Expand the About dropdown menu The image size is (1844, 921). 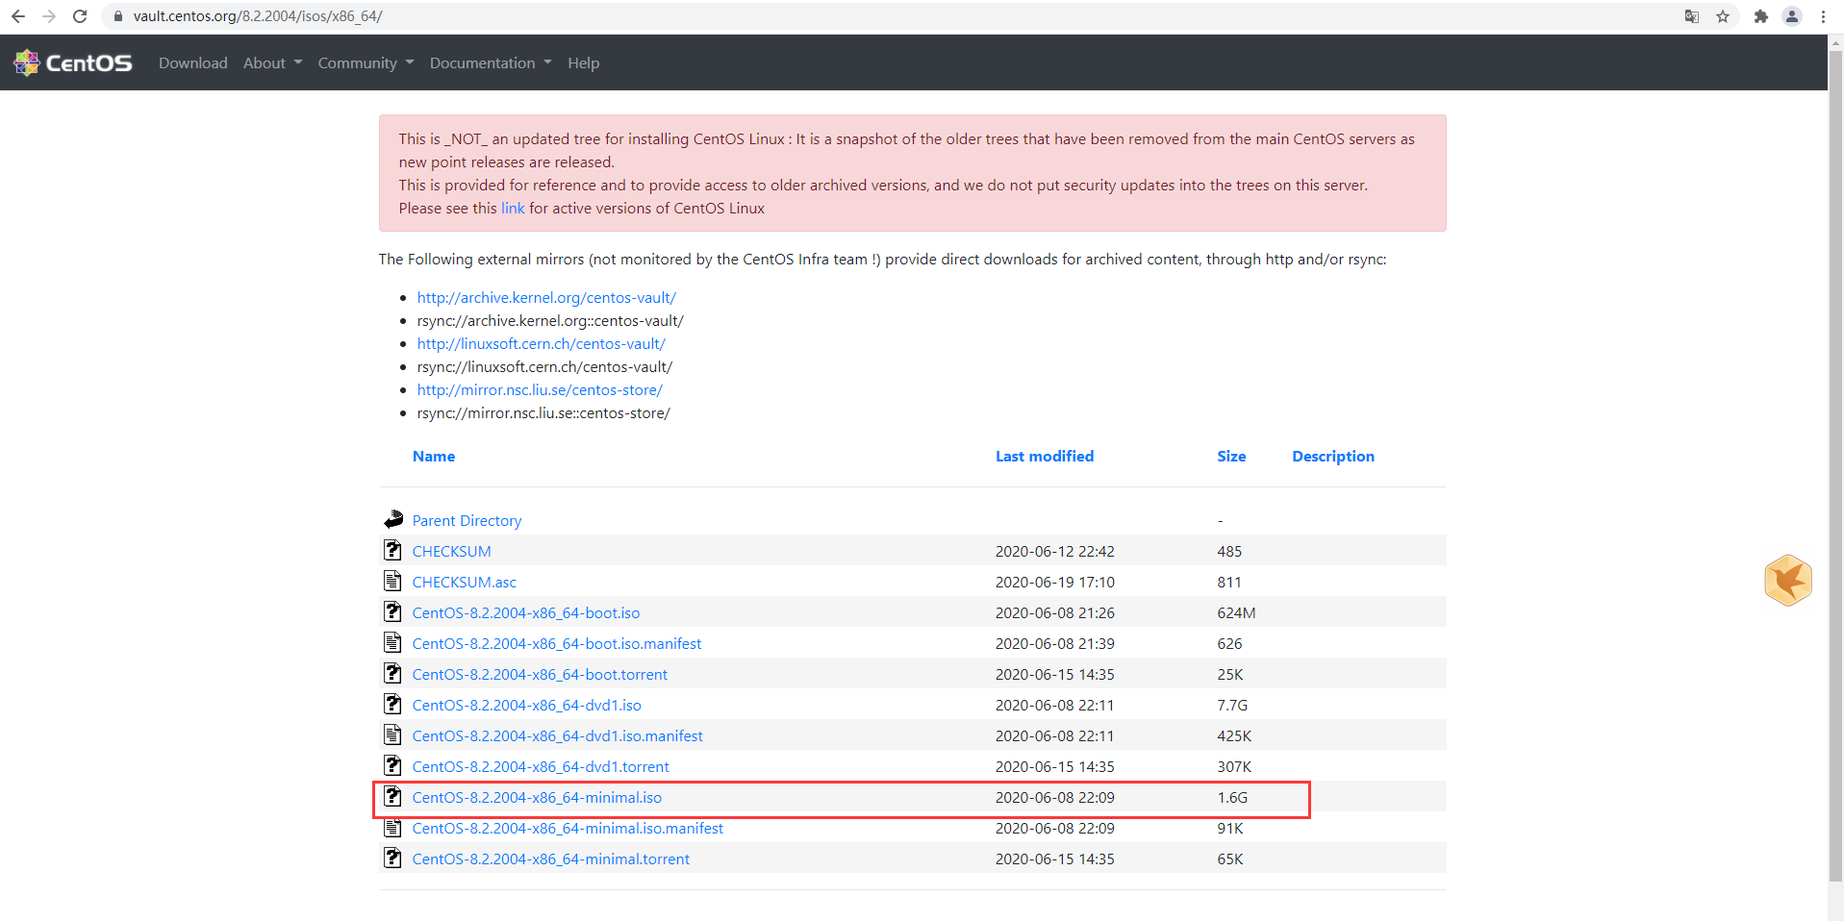272,62
